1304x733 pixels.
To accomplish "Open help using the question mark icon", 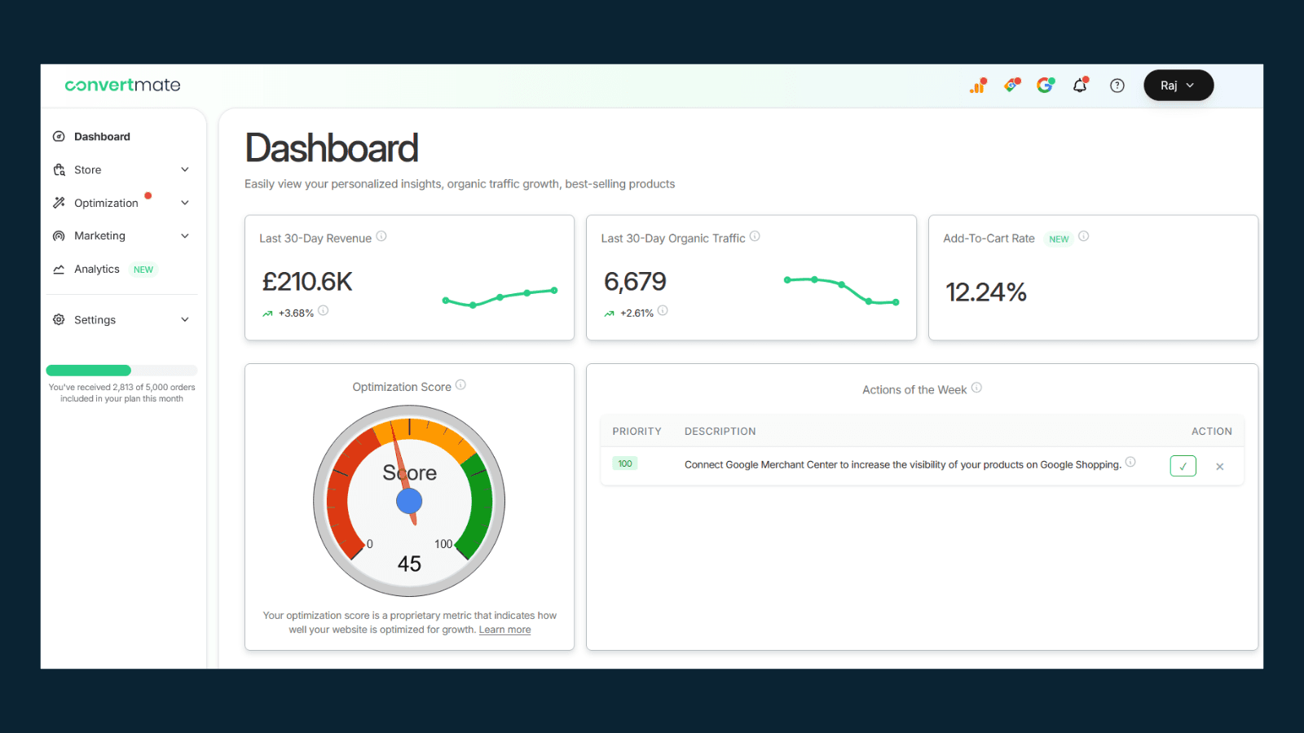I will [x=1117, y=85].
